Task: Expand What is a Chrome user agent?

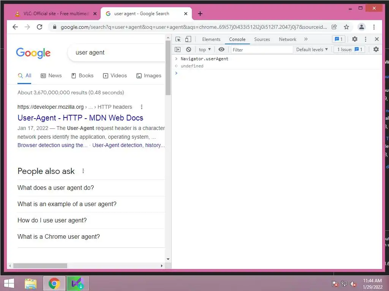Action: (91, 237)
